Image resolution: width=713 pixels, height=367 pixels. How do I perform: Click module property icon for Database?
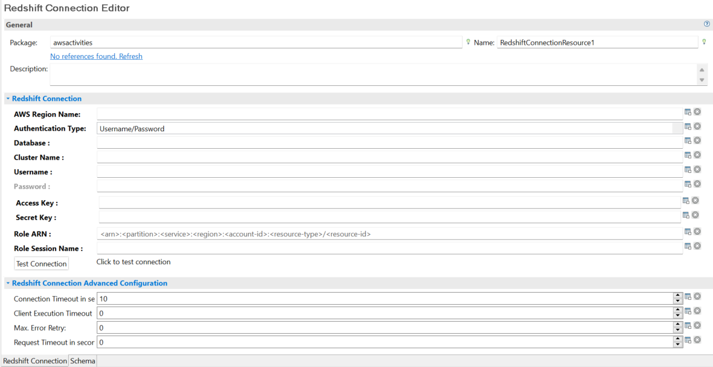coord(688,141)
